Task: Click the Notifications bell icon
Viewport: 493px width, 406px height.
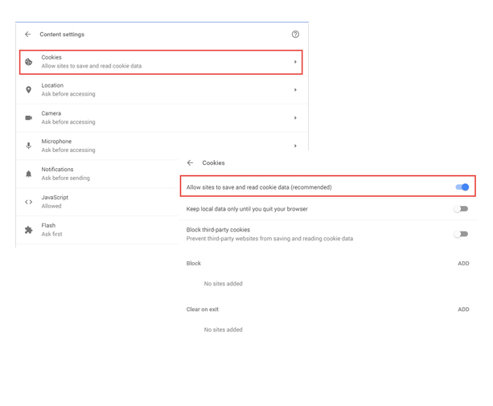Action: pyautogui.click(x=29, y=174)
